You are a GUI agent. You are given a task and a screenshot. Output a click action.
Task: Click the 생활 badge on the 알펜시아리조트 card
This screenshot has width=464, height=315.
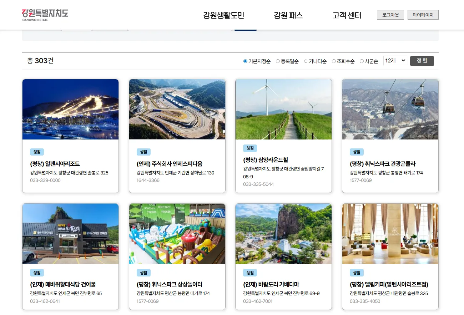tap(37, 152)
